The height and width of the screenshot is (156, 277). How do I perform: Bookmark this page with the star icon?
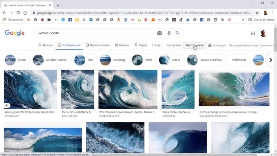tap(257, 13)
